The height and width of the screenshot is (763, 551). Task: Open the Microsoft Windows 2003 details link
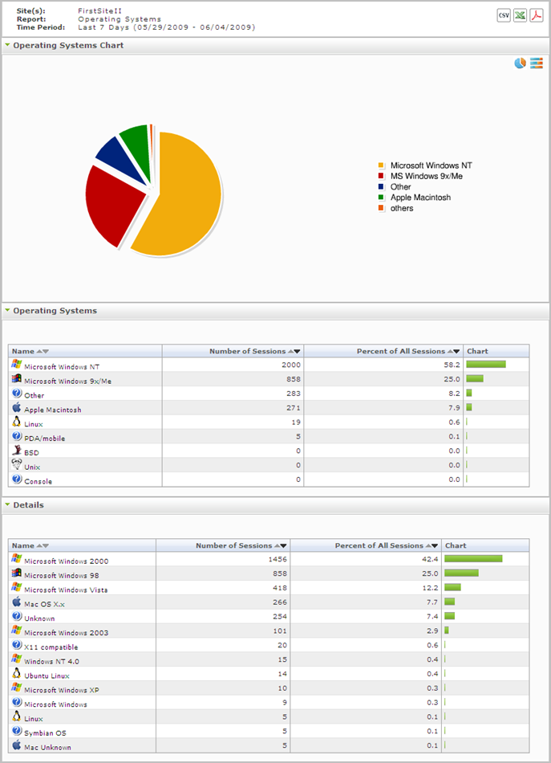[66, 633]
